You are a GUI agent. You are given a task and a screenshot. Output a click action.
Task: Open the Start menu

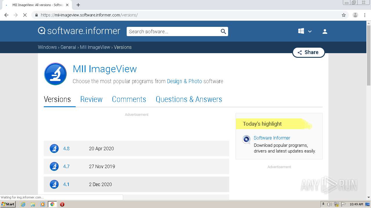(x=8, y=204)
